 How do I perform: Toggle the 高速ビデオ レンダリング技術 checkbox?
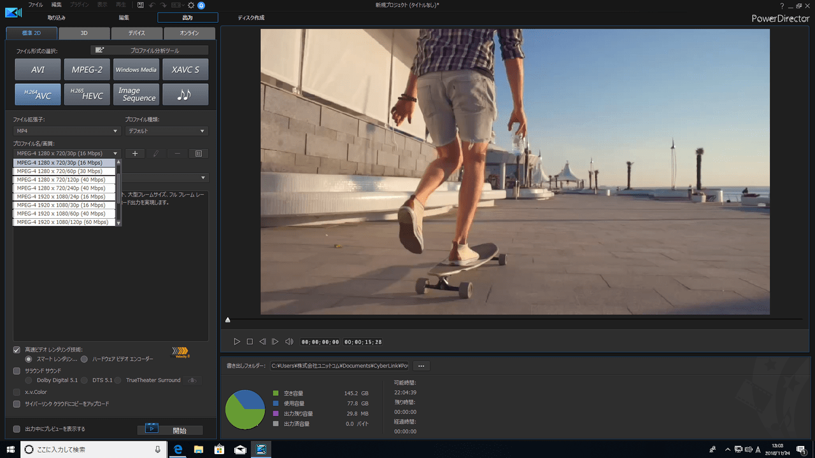point(17,350)
